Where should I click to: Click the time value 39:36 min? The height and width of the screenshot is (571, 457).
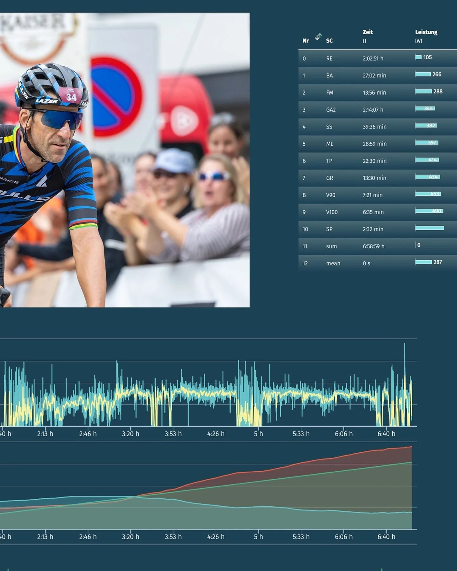pyautogui.click(x=375, y=127)
